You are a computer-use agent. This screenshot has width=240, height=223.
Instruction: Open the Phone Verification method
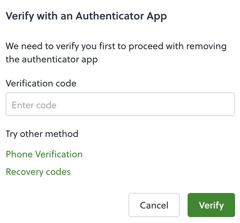(x=44, y=154)
